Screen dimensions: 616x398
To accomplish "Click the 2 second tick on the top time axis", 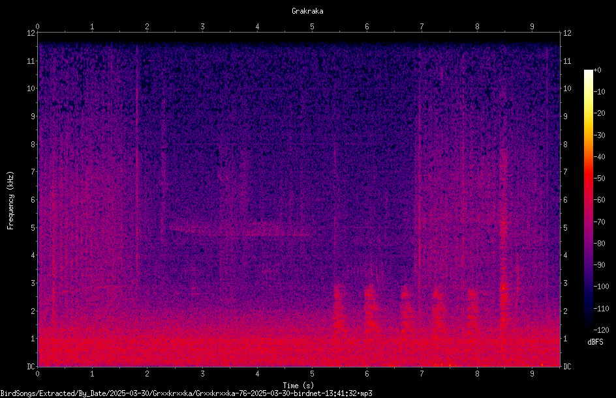I will (147, 27).
